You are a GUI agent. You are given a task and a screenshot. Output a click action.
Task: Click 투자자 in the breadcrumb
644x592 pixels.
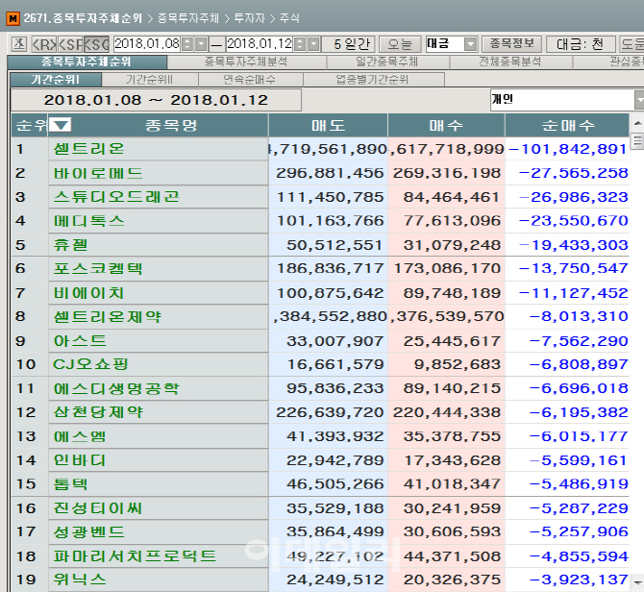tap(249, 18)
